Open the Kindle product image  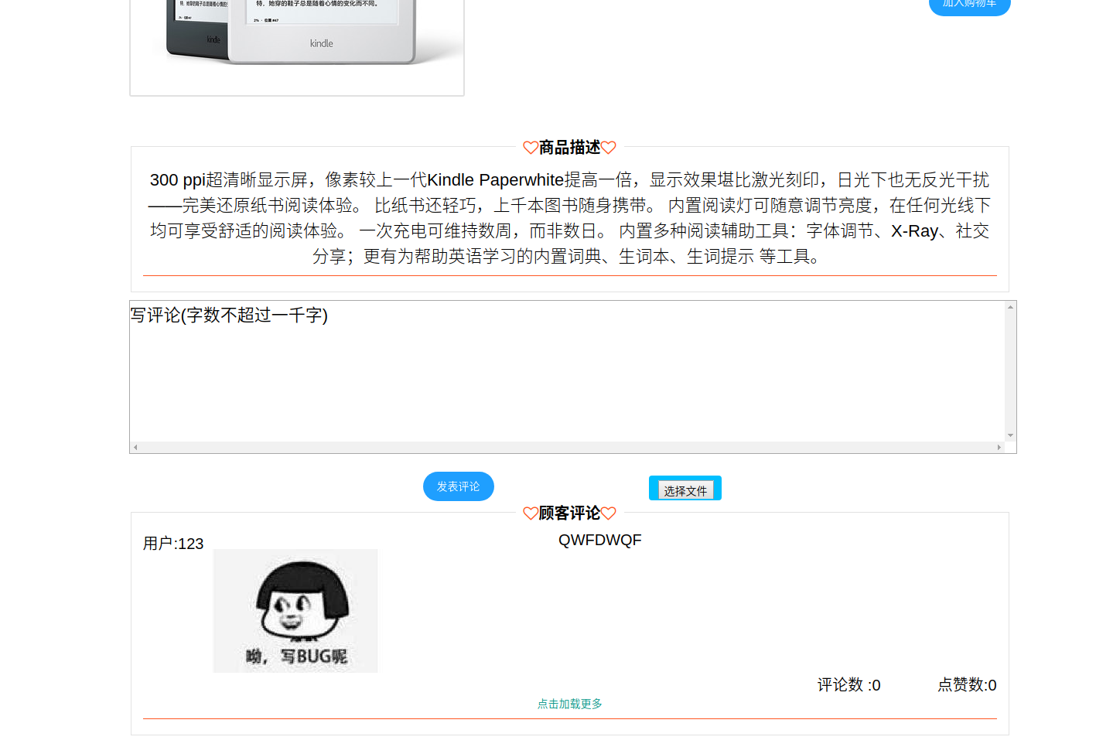297,46
